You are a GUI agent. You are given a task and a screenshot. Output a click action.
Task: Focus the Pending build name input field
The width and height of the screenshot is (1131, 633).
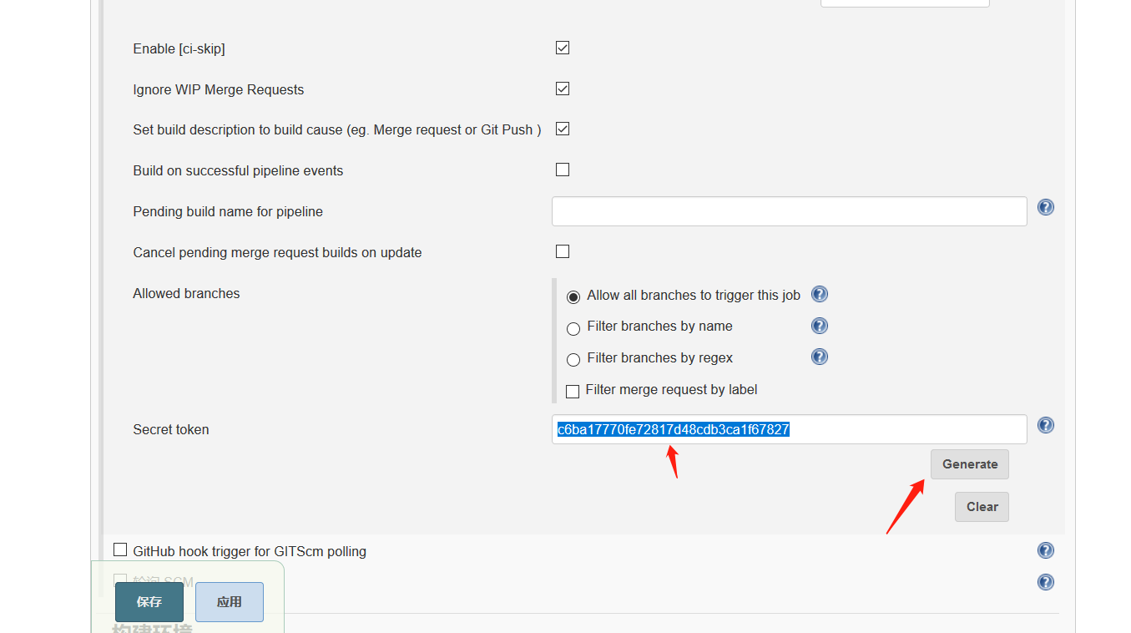point(789,211)
